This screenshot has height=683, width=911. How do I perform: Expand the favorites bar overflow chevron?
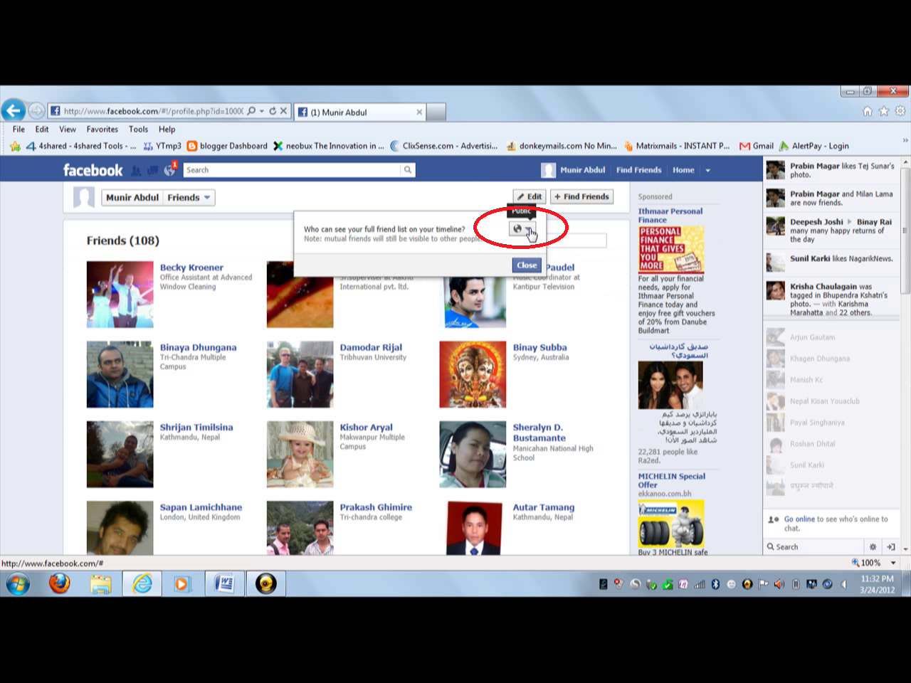[x=905, y=142]
